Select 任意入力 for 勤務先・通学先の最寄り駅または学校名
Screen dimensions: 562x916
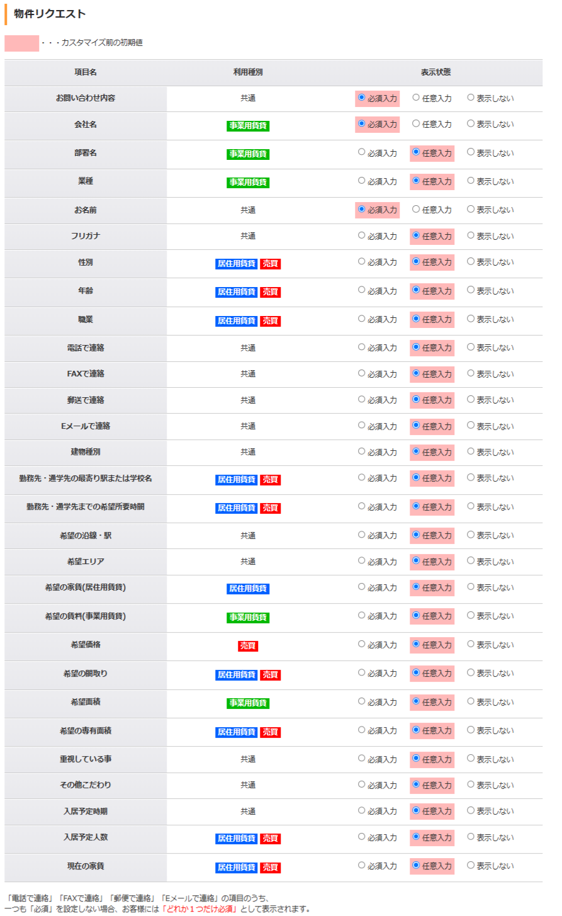(416, 478)
